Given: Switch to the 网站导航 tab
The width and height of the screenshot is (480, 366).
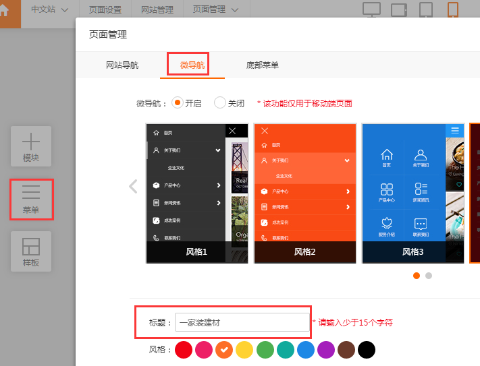Looking at the screenshot, I should tap(122, 65).
